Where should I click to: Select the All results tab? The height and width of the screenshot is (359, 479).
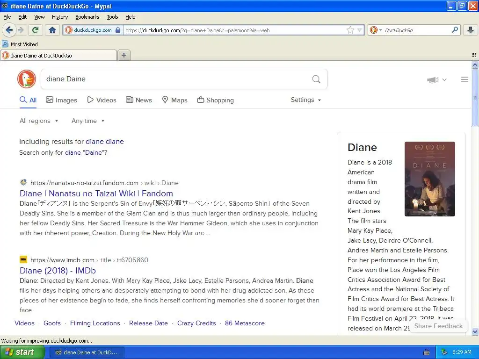[28, 100]
